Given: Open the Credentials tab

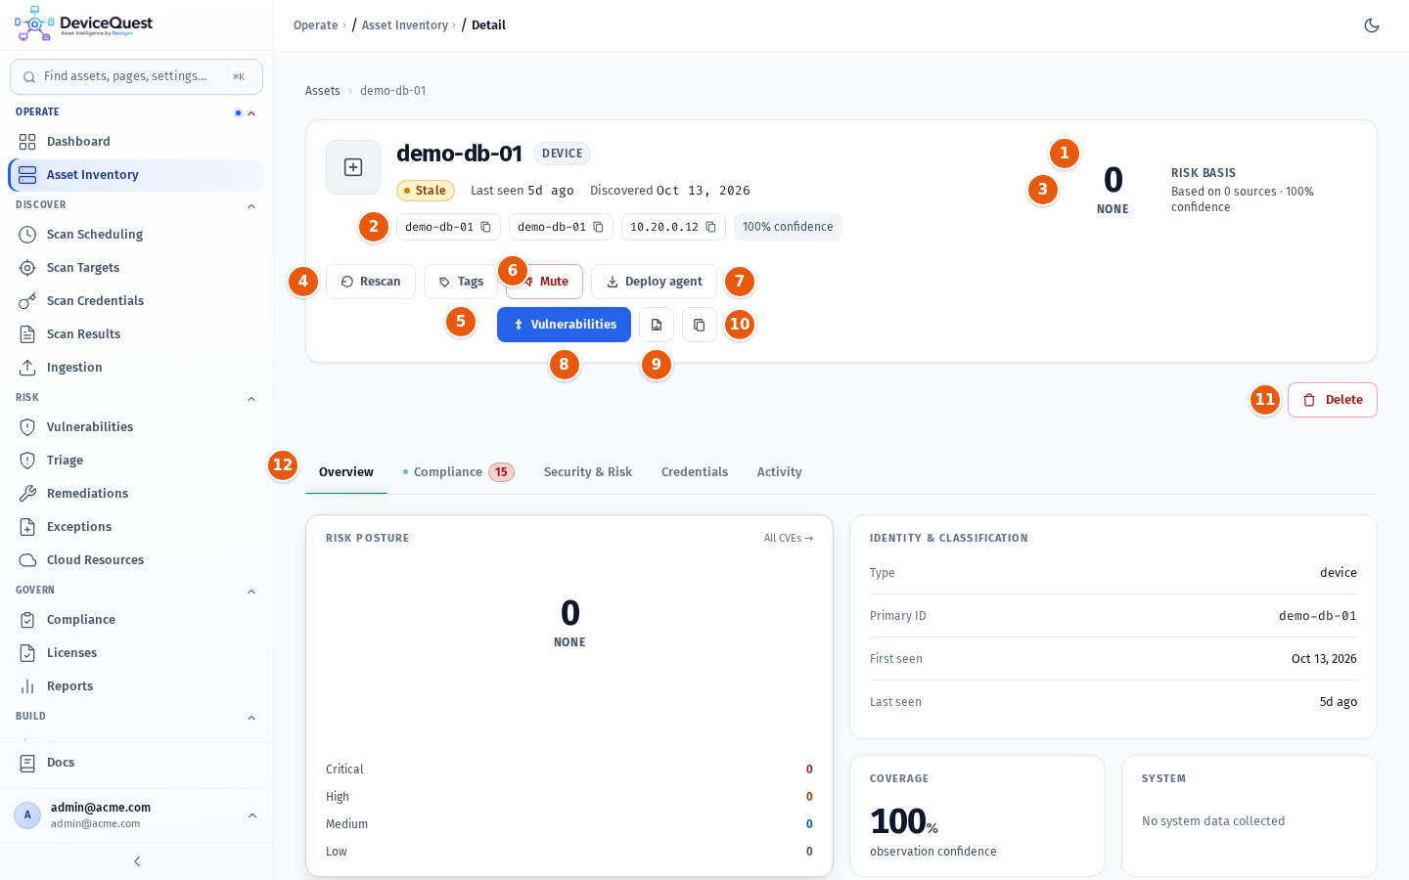Looking at the screenshot, I should [695, 472].
